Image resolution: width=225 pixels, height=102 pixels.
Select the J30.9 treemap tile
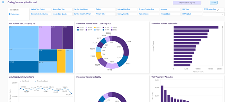(x=69, y=61)
